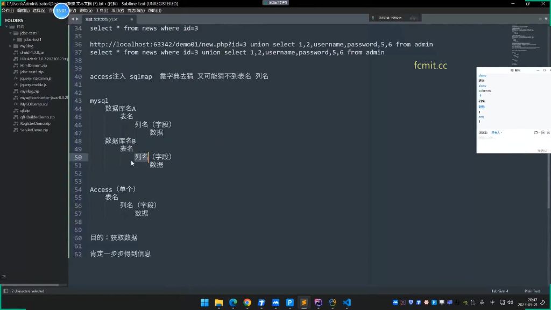This screenshot has width=551, height=310.
Task: Open HBuilderX zip file in sidebar
Action: pos(44,59)
